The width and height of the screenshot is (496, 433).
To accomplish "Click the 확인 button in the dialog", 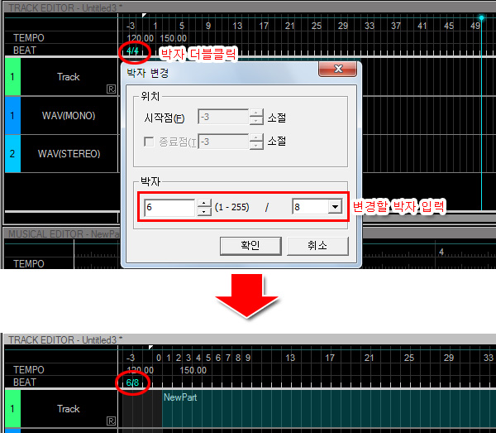I will click(x=250, y=246).
